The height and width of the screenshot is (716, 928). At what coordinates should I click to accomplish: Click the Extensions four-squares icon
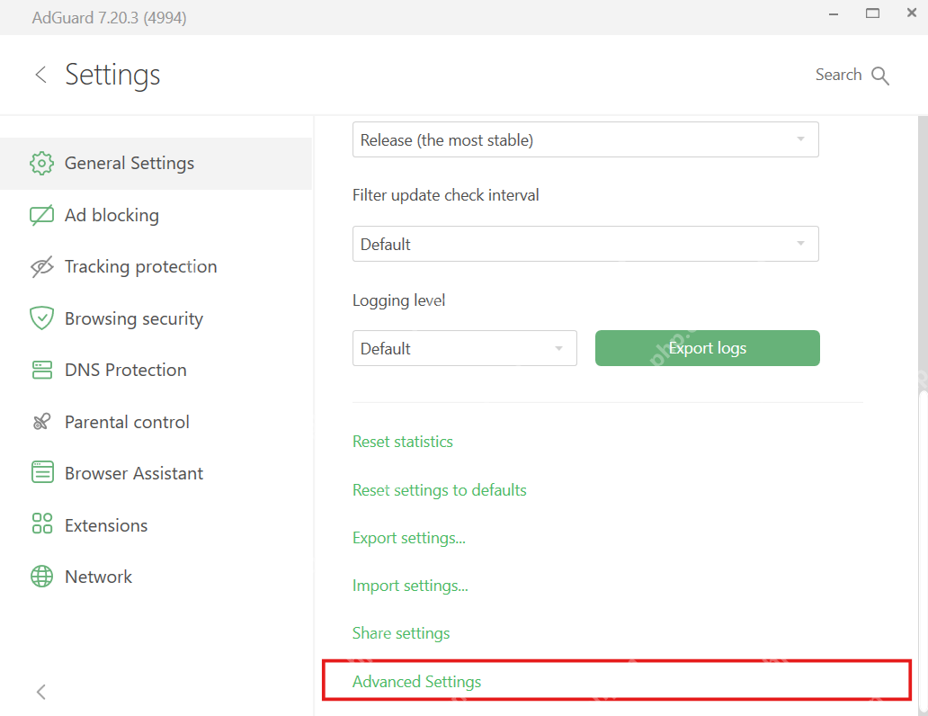[41, 524]
